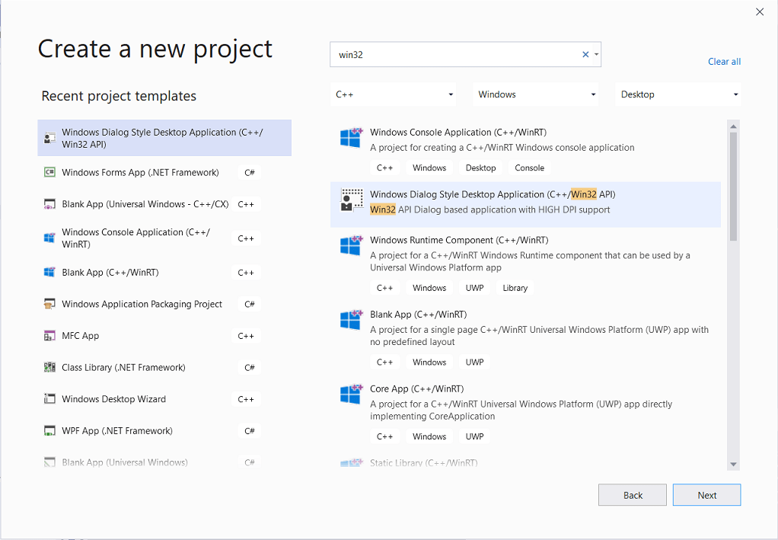Viewport: 778px width, 540px height.
Task: Select Windows Runtime Component (C++/WinRT) result title
Action: coord(459,240)
